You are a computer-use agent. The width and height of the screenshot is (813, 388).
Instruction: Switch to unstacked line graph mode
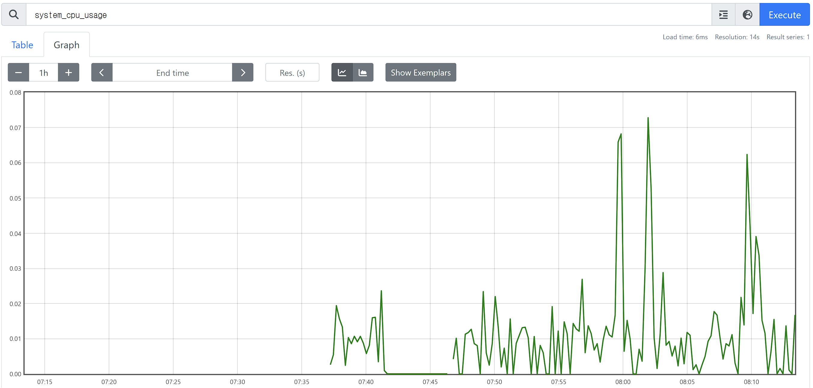(x=342, y=73)
